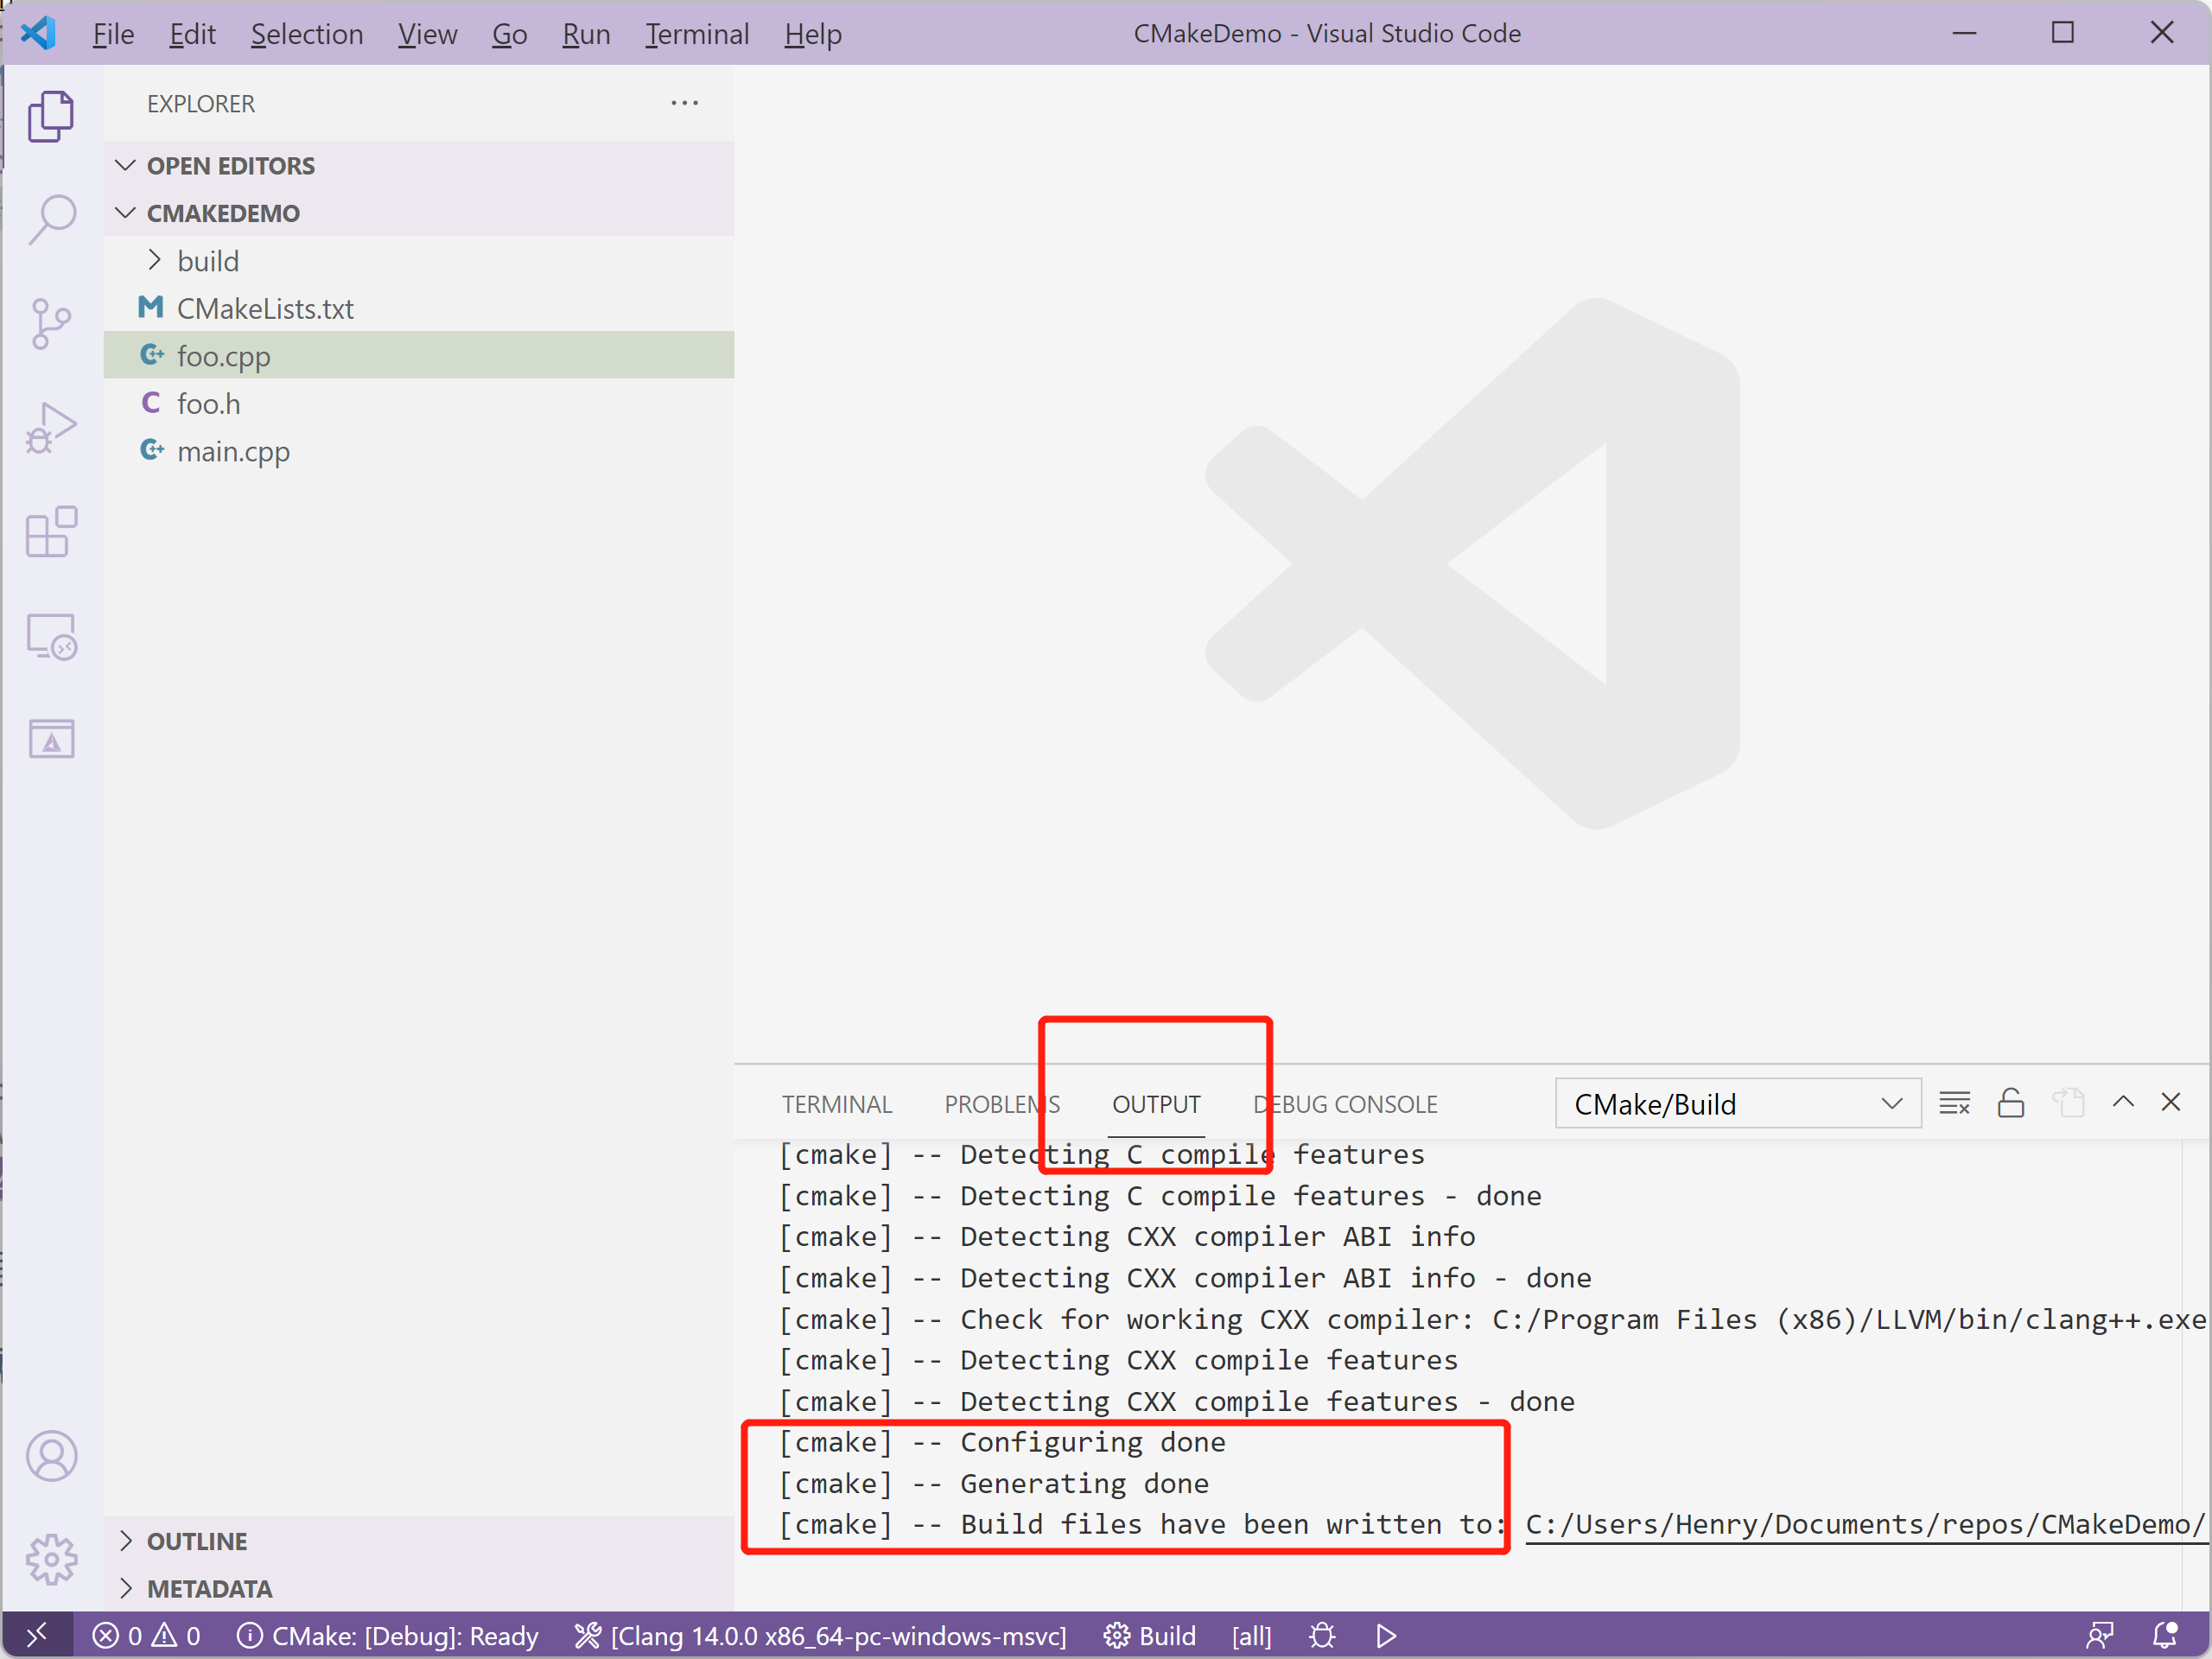Close the bottom panel
The image size is (2212, 1659).
pos(2171,1102)
